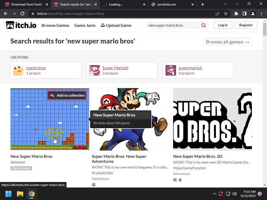This screenshot has width=267, height=200.
Task: Switch to the Loading... tab
Action: pos(124,4)
